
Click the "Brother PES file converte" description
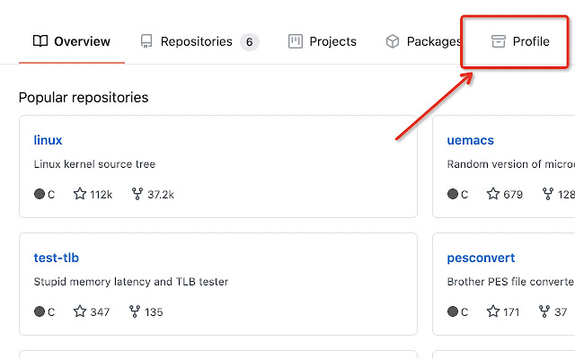tap(510, 281)
